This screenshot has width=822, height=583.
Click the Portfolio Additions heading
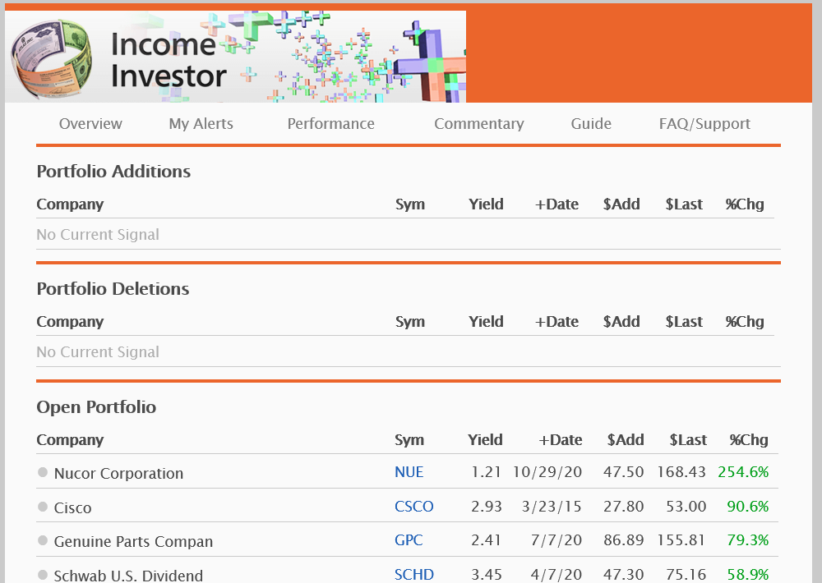(113, 172)
